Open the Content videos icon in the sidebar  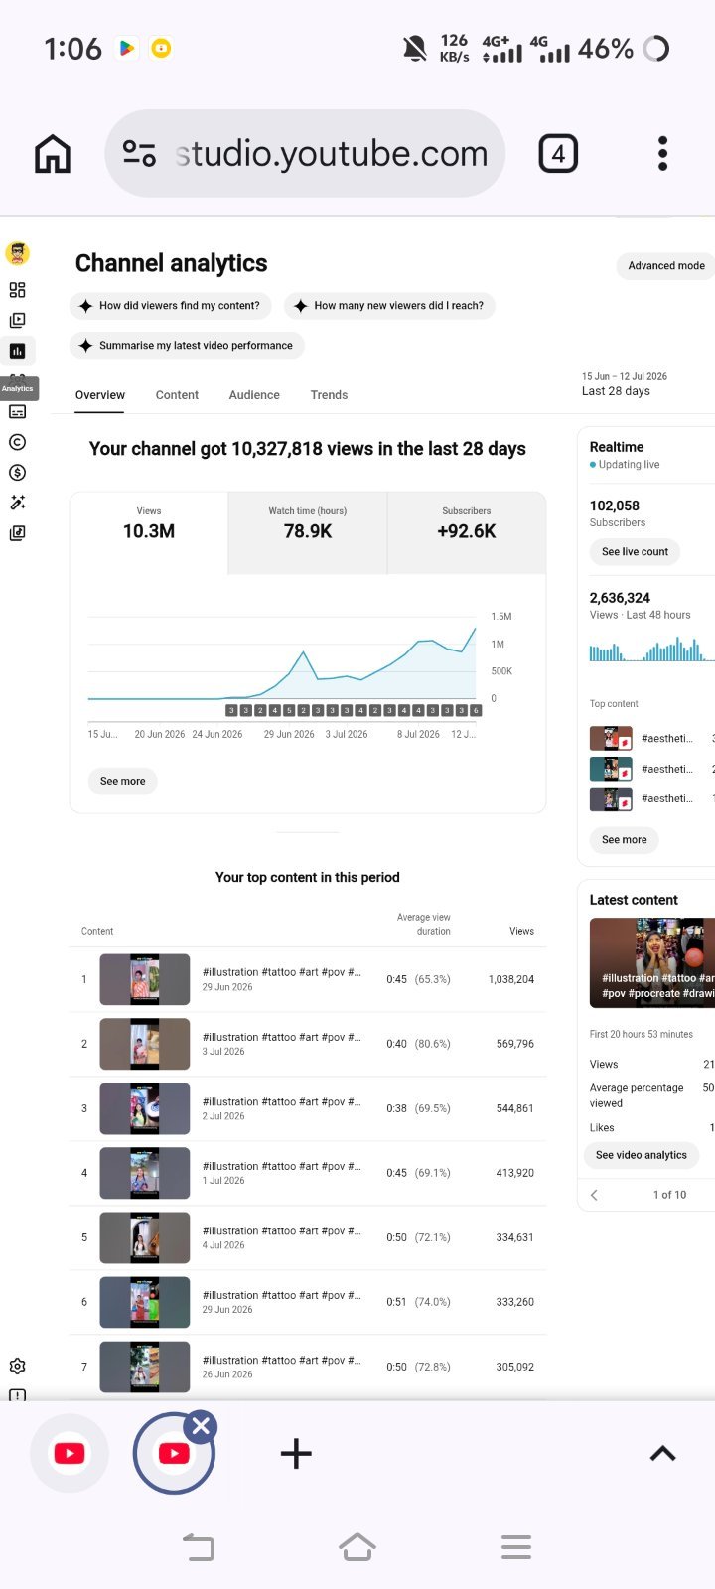pos(17,320)
